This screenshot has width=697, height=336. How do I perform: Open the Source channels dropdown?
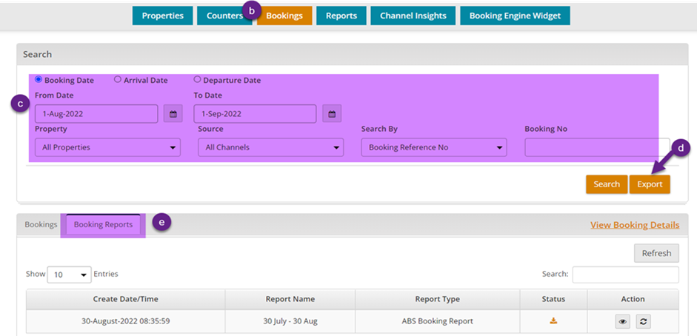pos(270,147)
